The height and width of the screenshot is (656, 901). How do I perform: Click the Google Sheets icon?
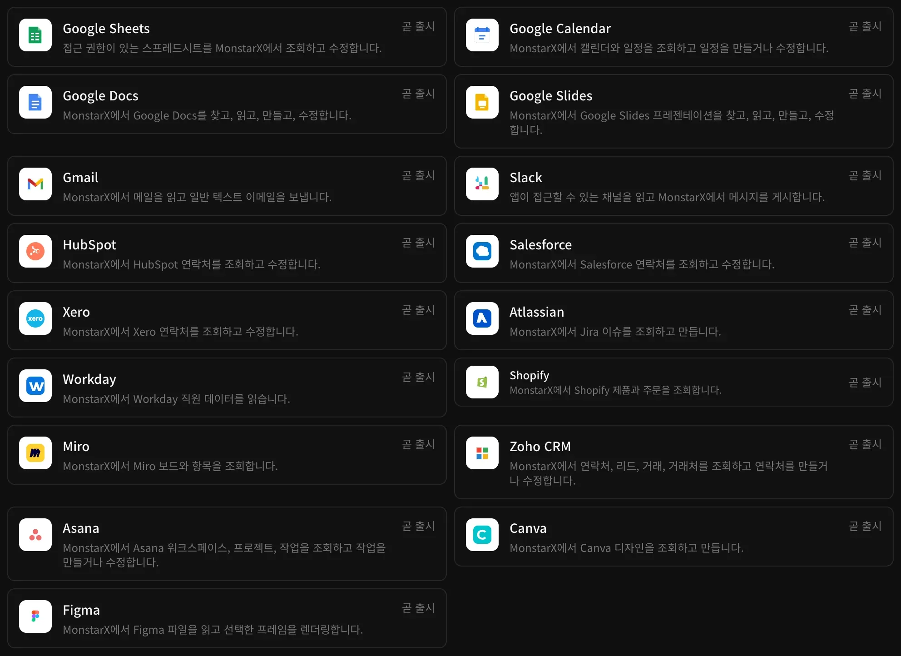(x=35, y=35)
